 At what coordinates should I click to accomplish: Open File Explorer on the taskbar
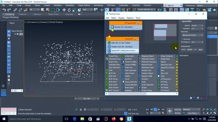tap(82, 119)
